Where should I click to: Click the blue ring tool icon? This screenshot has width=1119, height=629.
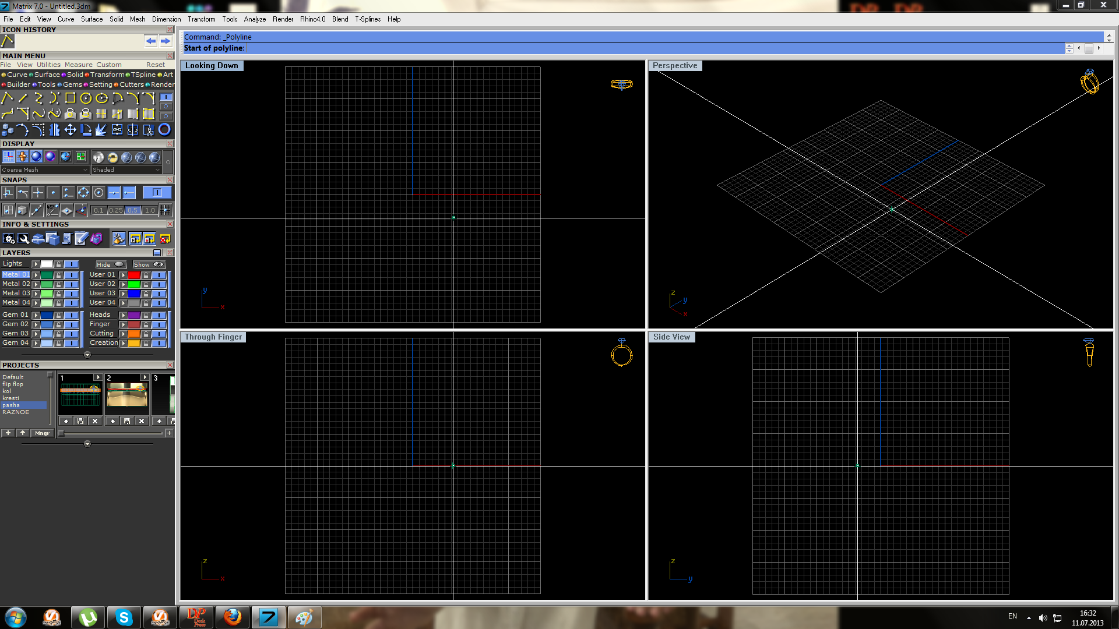tap(164, 129)
